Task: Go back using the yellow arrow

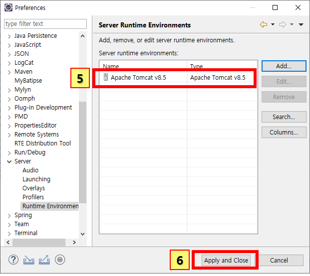Action: (264, 24)
